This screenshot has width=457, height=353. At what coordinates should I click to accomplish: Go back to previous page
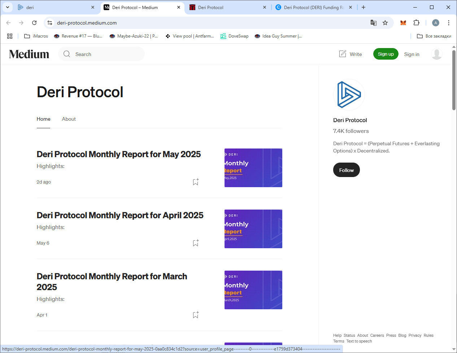pos(8,23)
